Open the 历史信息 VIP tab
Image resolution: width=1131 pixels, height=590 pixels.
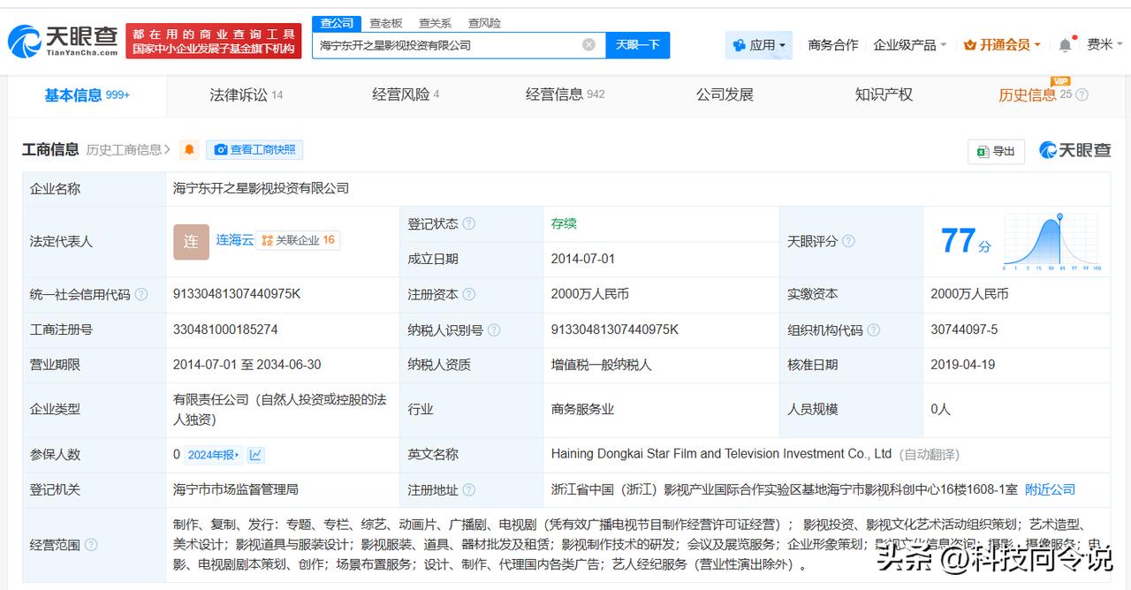1036,95
